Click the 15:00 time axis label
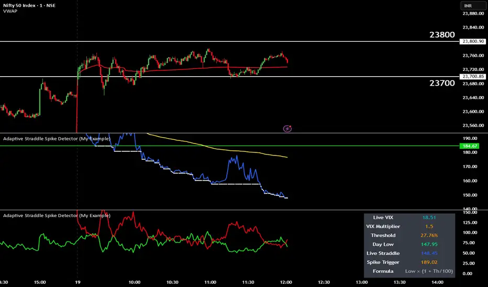This screenshot has height=287, width=488. tap(40, 282)
